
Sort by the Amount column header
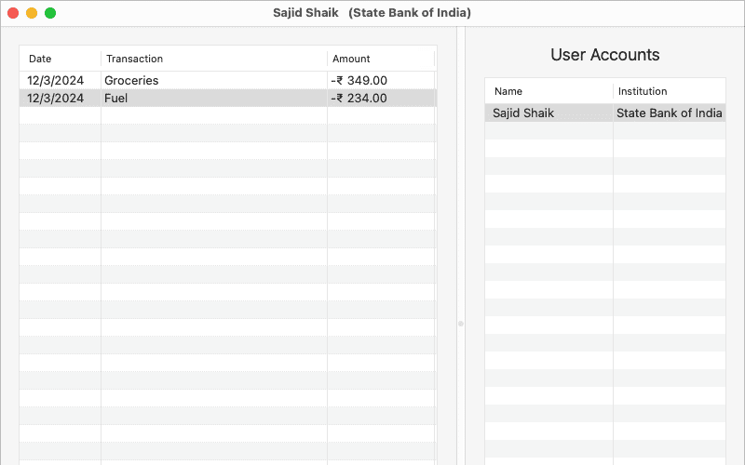coord(351,59)
